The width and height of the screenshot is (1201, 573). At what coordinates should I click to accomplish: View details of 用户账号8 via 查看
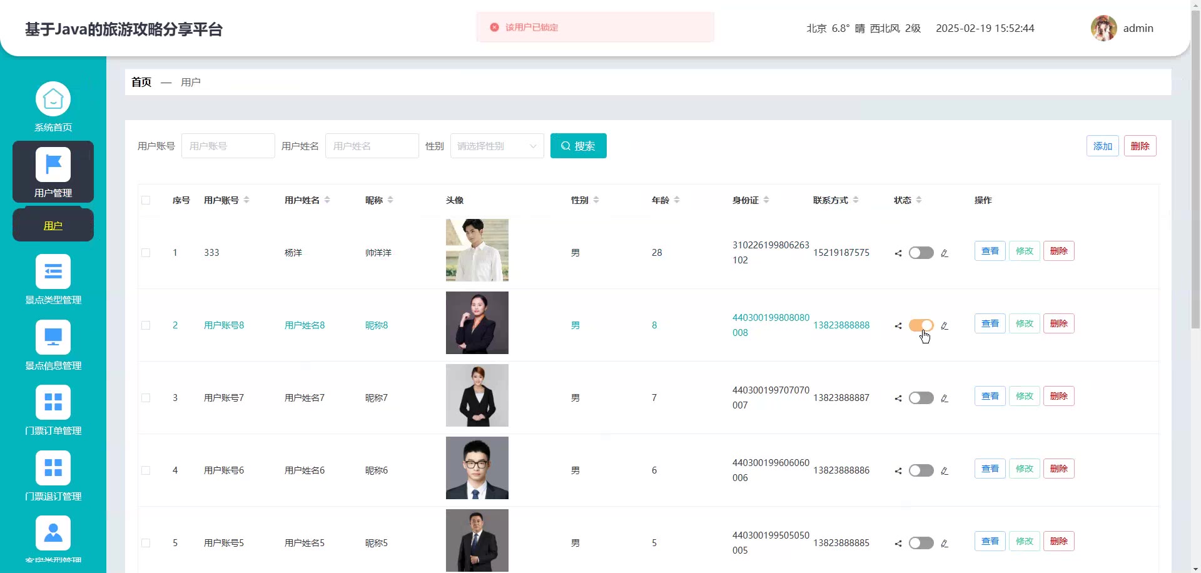[990, 323]
